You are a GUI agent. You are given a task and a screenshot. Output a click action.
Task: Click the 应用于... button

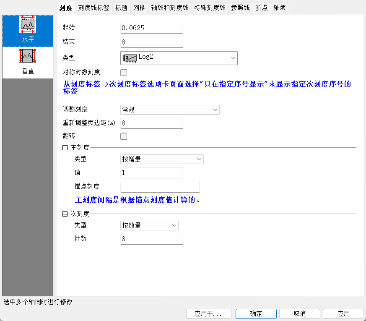[x=208, y=314]
